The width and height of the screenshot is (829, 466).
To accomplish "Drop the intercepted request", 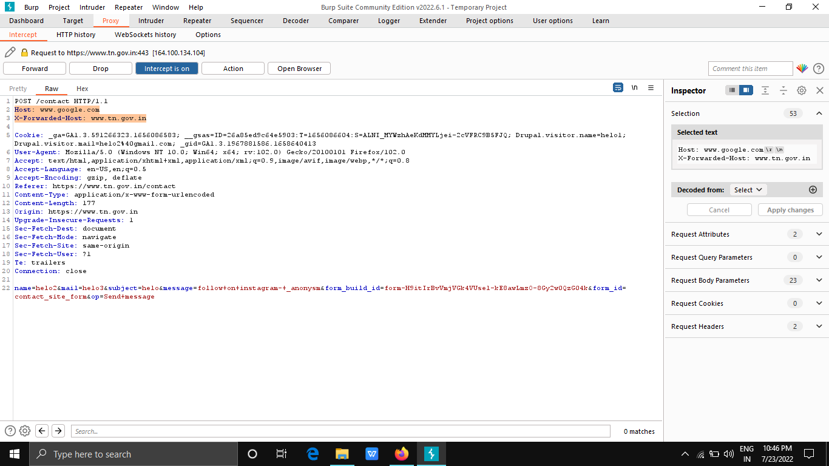I will coord(101,69).
